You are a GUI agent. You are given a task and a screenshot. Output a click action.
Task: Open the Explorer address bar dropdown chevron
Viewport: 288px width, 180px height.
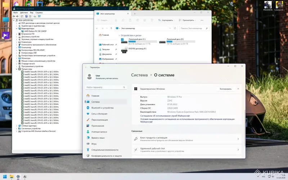click(170, 28)
